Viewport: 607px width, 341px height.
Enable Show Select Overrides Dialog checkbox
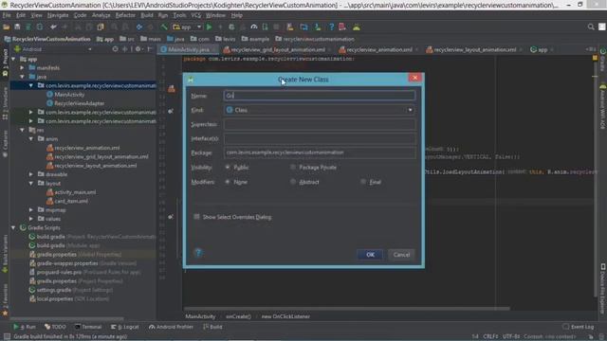[196, 217]
